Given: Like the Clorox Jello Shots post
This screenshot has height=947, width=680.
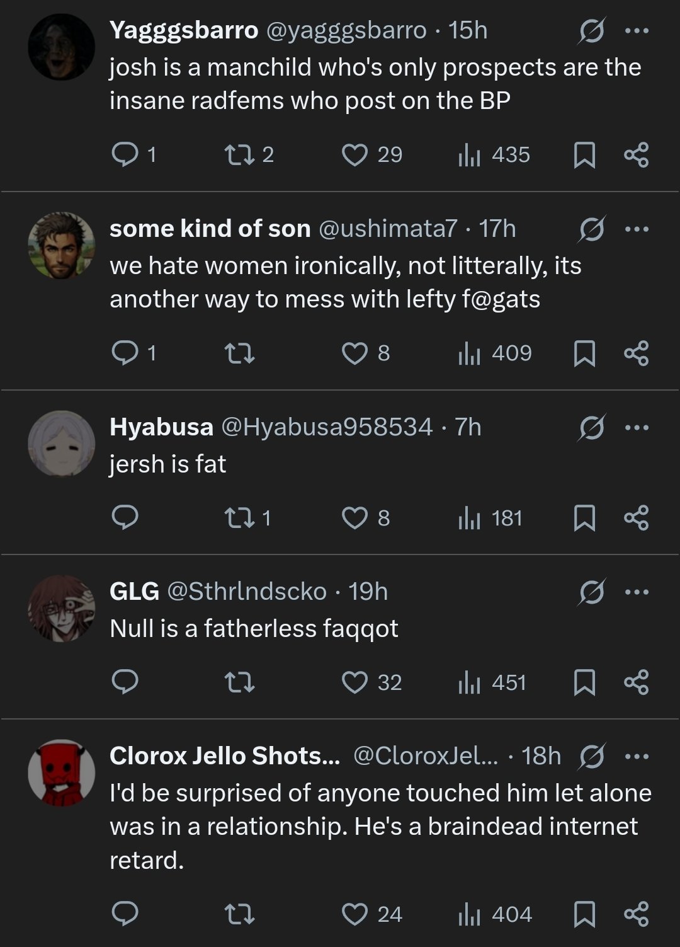Looking at the screenshot, I should [354, 914].
